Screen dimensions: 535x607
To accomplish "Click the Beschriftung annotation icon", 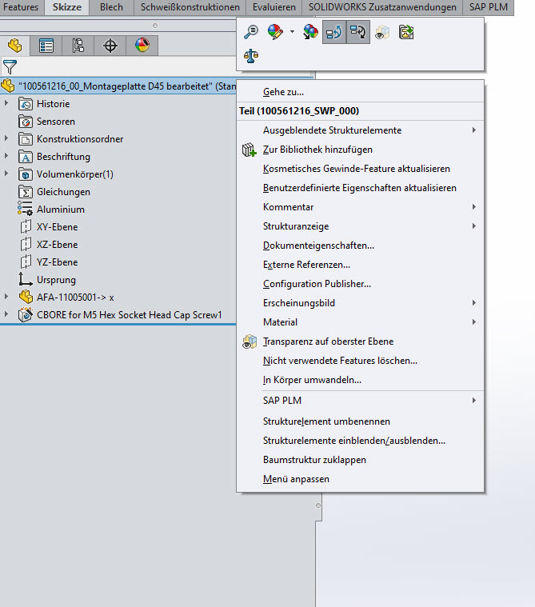I will 26,157.
